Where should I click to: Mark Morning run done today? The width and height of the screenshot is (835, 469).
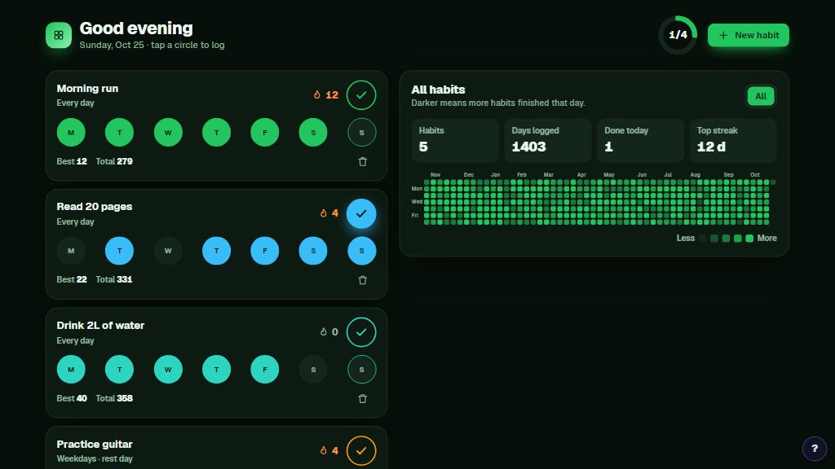[361, 95]
